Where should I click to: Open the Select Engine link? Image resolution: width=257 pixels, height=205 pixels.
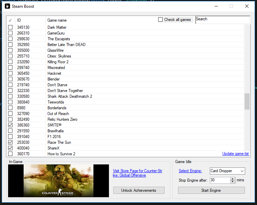190,171
